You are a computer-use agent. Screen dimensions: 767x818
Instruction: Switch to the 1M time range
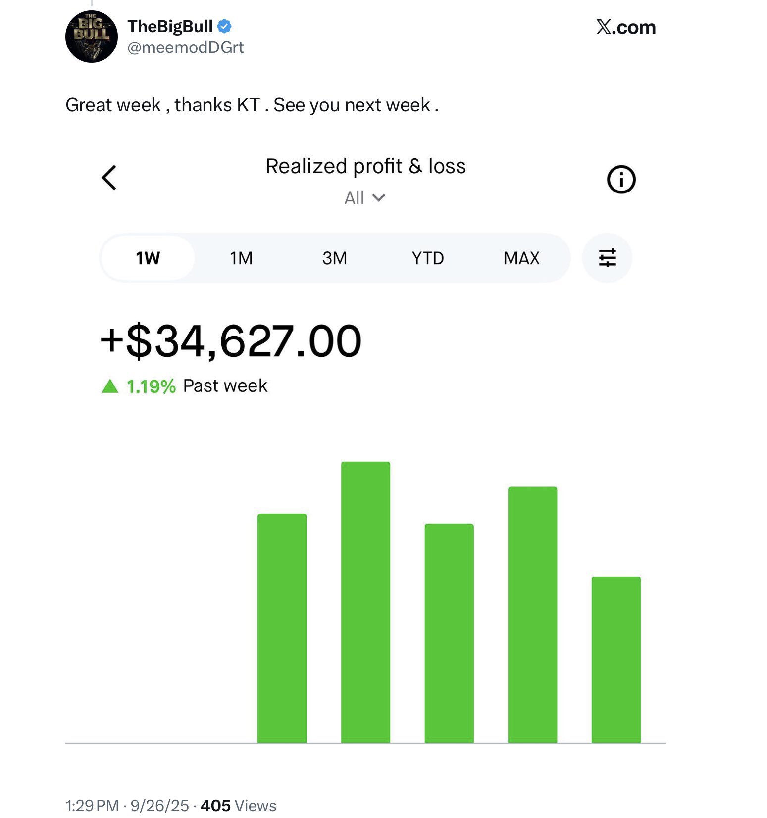point(241,258)
